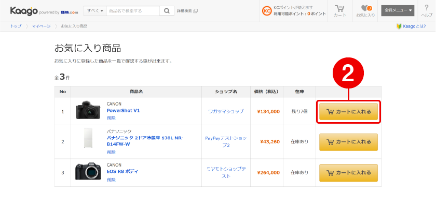This screenshot has height=207, width=436.
Task: Click the PowerShot V1 camera thumbnail
Action: click(x=88, y=111)
